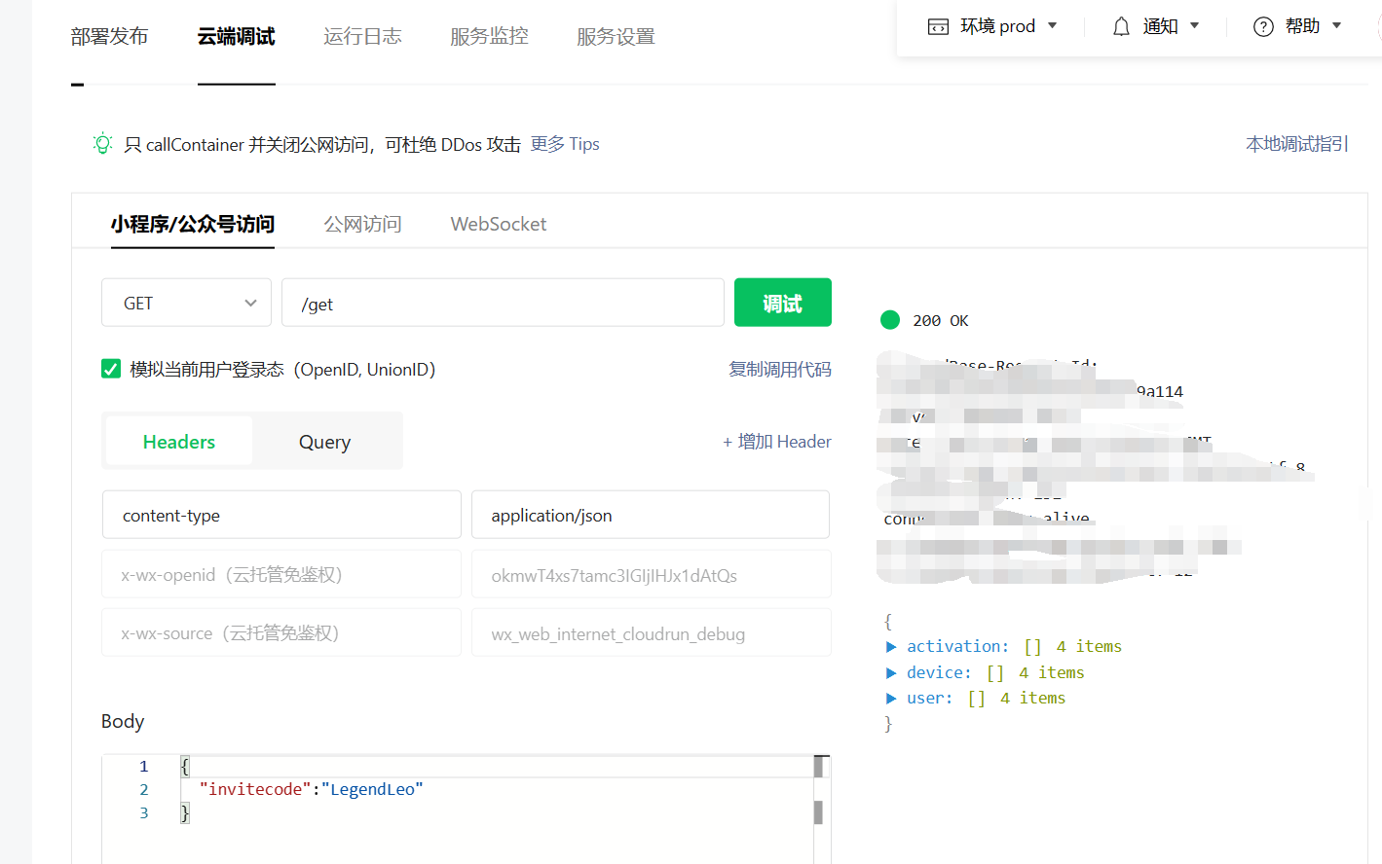Open the 更多 Tips link
Image resolution: width=1382 pixels, height=864 pixels.
pyautogui.click(x=565, y=144)
